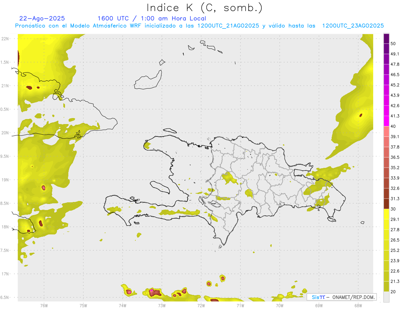Click the '37.8' color scale value

point(395,147)
